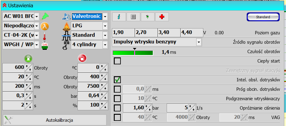Screen dimensions: 286x126
Task: Expand the Impulsy wtrysku benzyny dropdown
Action: tap(199, 42)
